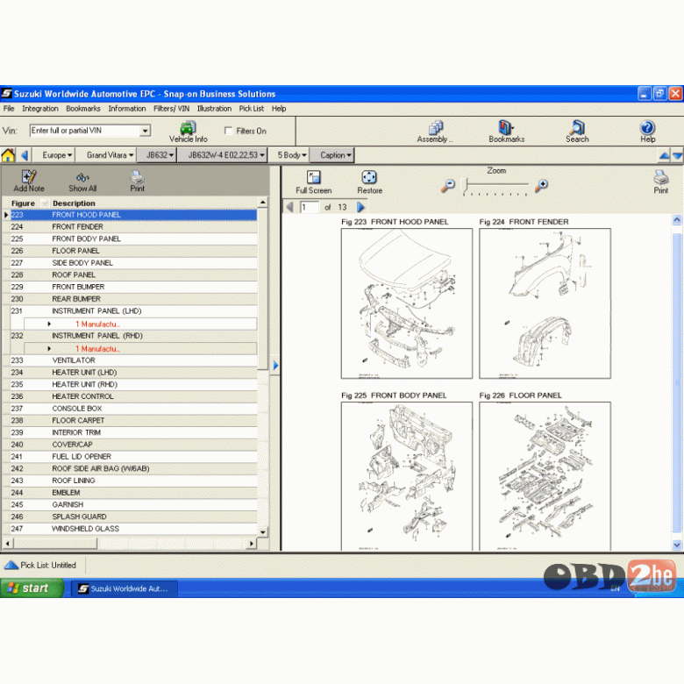Viewport: 684px width, 684px height.
Task: Click the blue up arrow in the breadcrumb bar
Action: pyautogui.click(x=664, y=155)
